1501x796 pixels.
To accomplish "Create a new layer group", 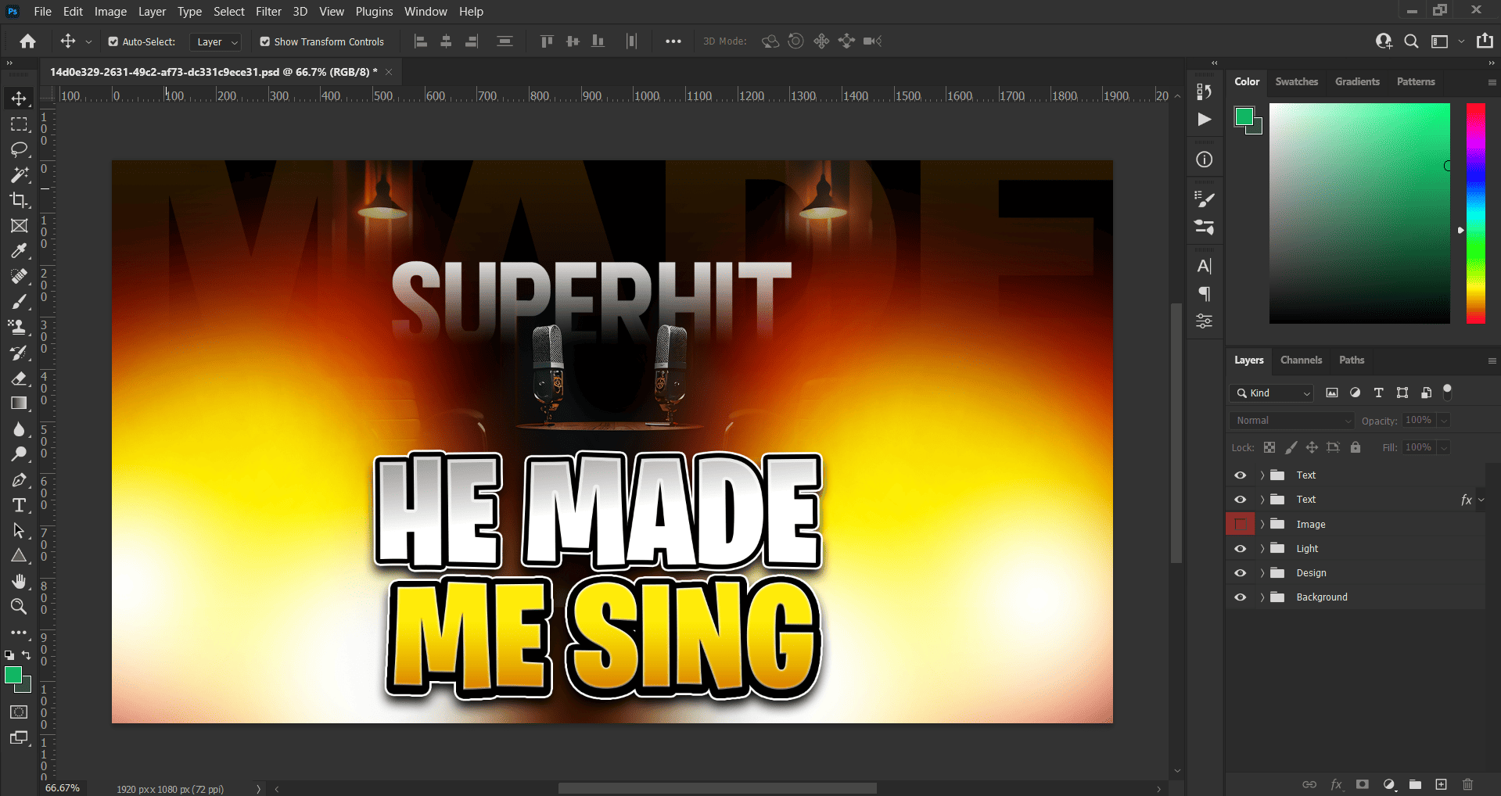I will 1415,784.
